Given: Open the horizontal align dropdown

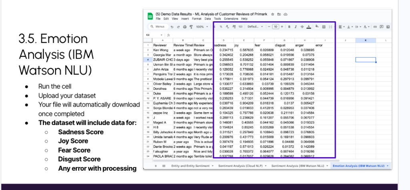Looking at the screenshot, I should click(x=341, y=27).
